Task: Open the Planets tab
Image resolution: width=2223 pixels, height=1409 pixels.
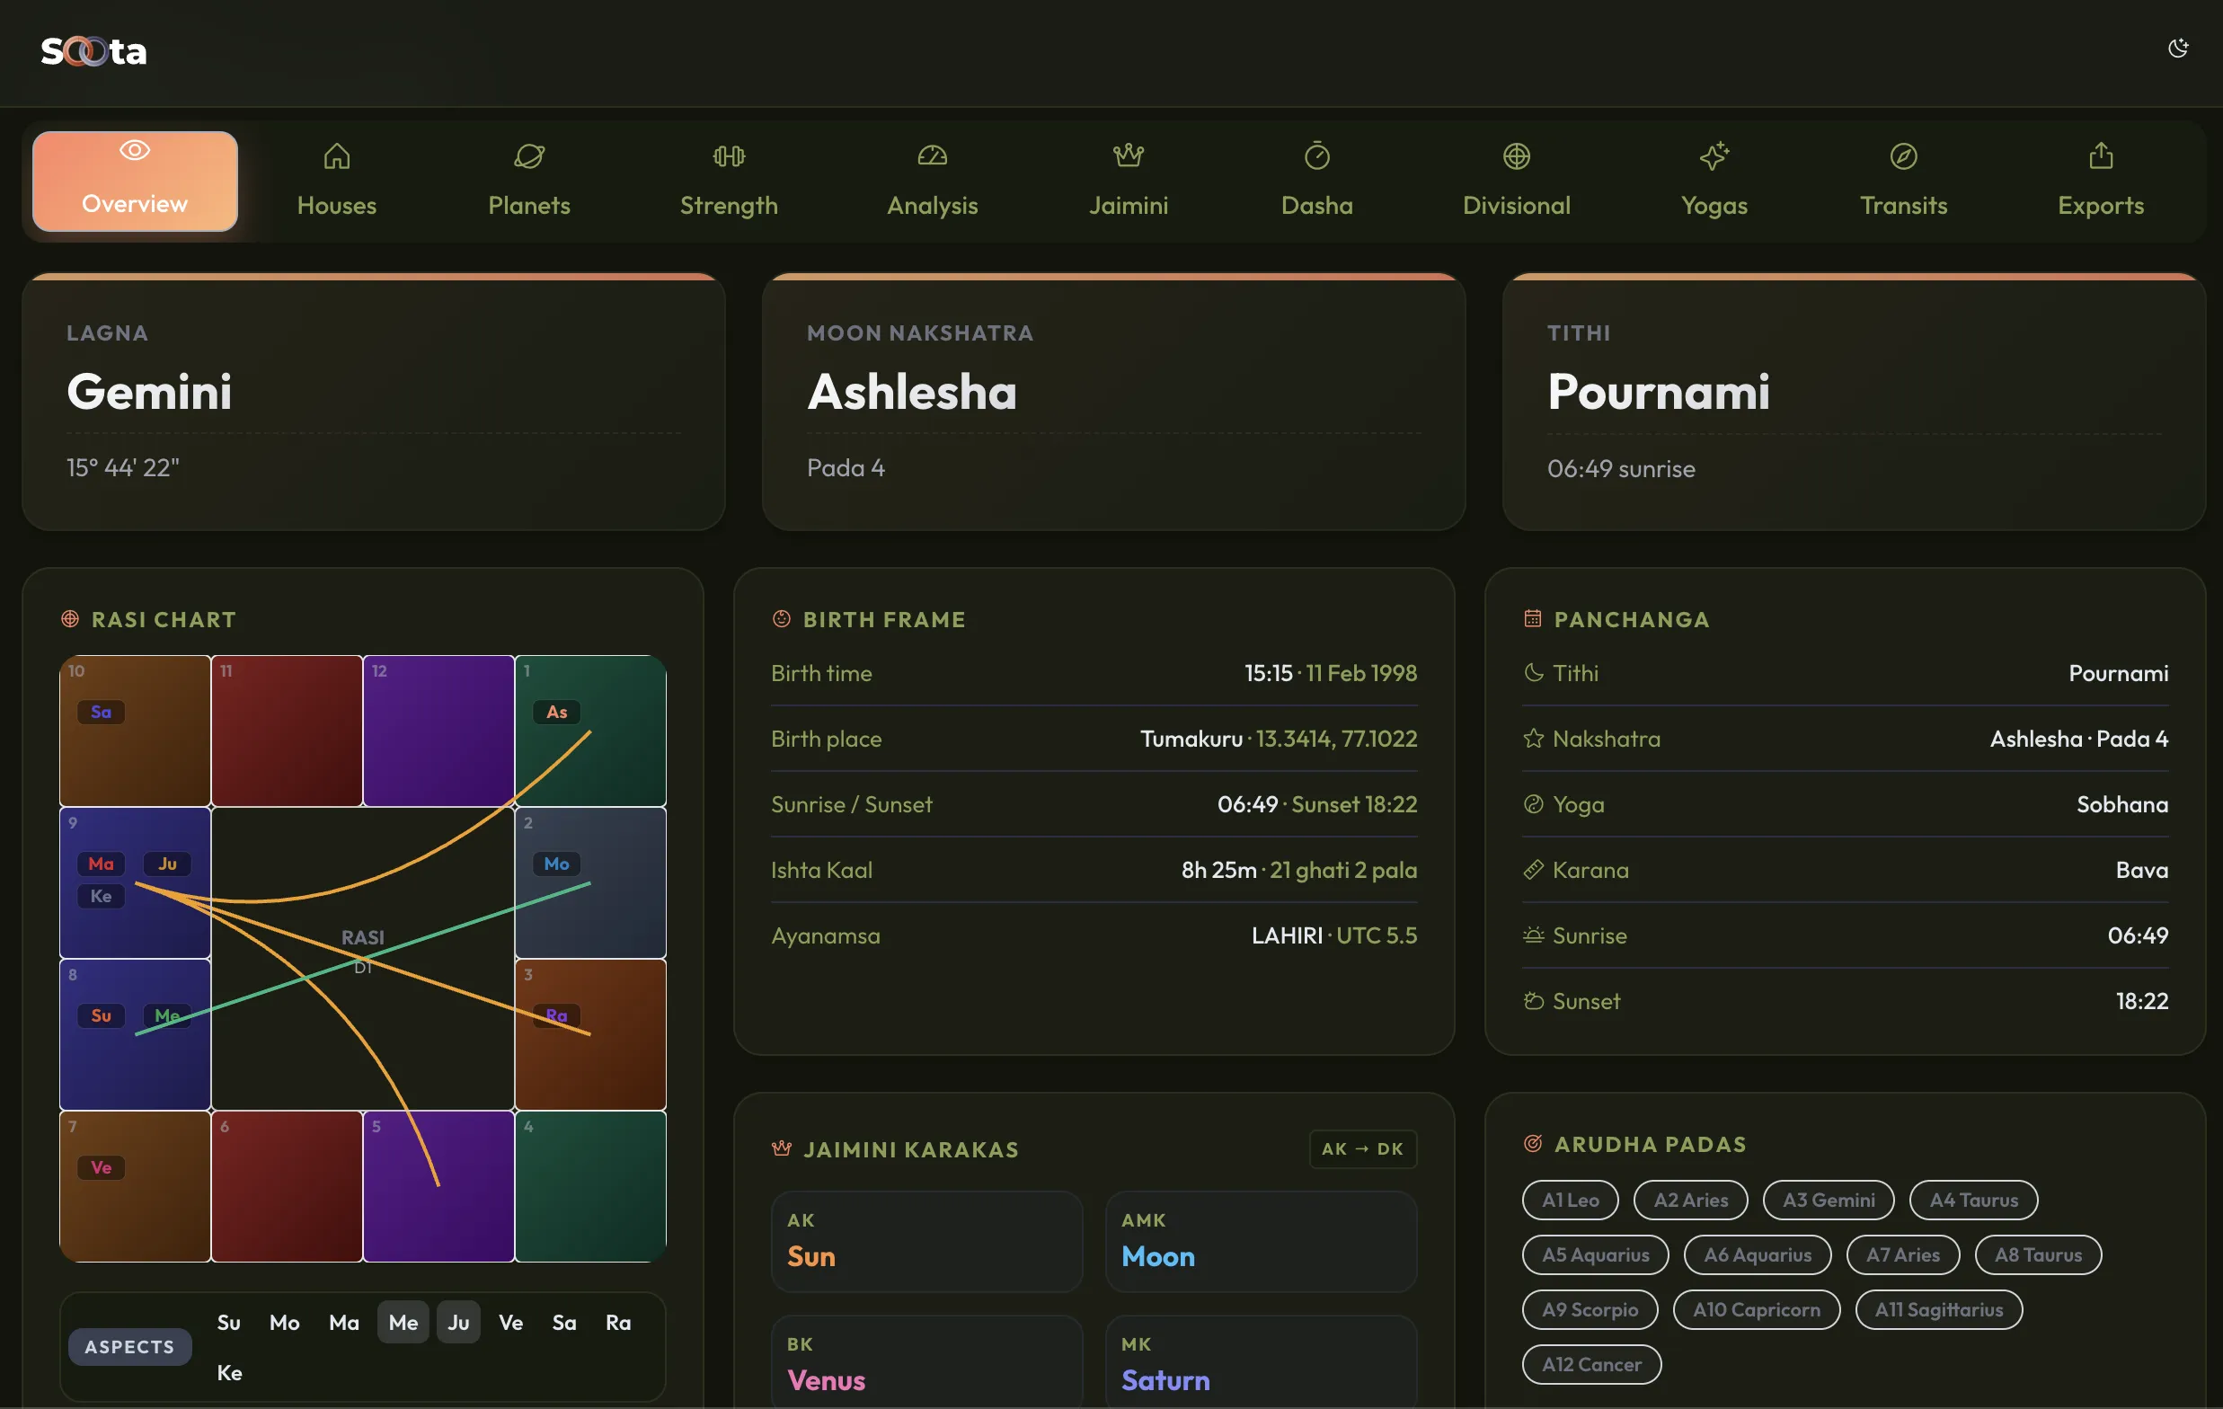Action: pyautogui.click(x=529, y=181)
